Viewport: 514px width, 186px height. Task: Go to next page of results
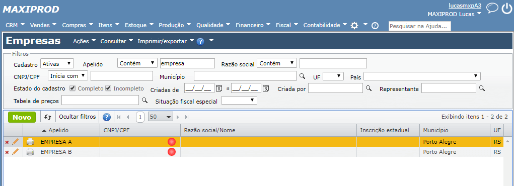(x=178, y=117)
